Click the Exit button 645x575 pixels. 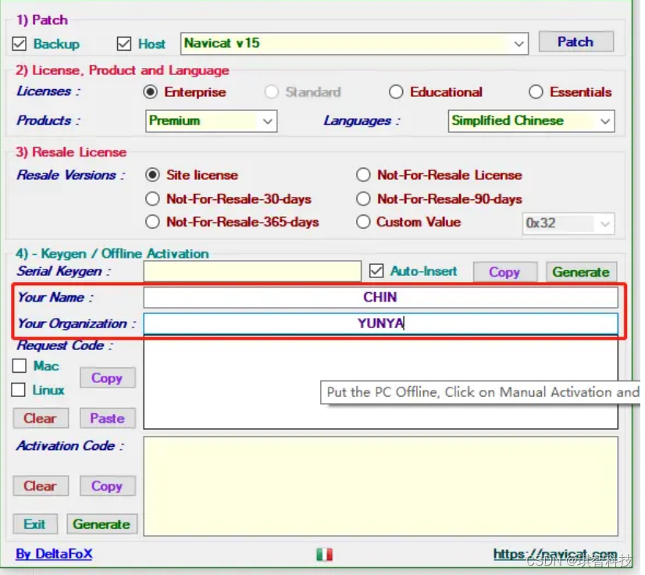click(35, 524)
